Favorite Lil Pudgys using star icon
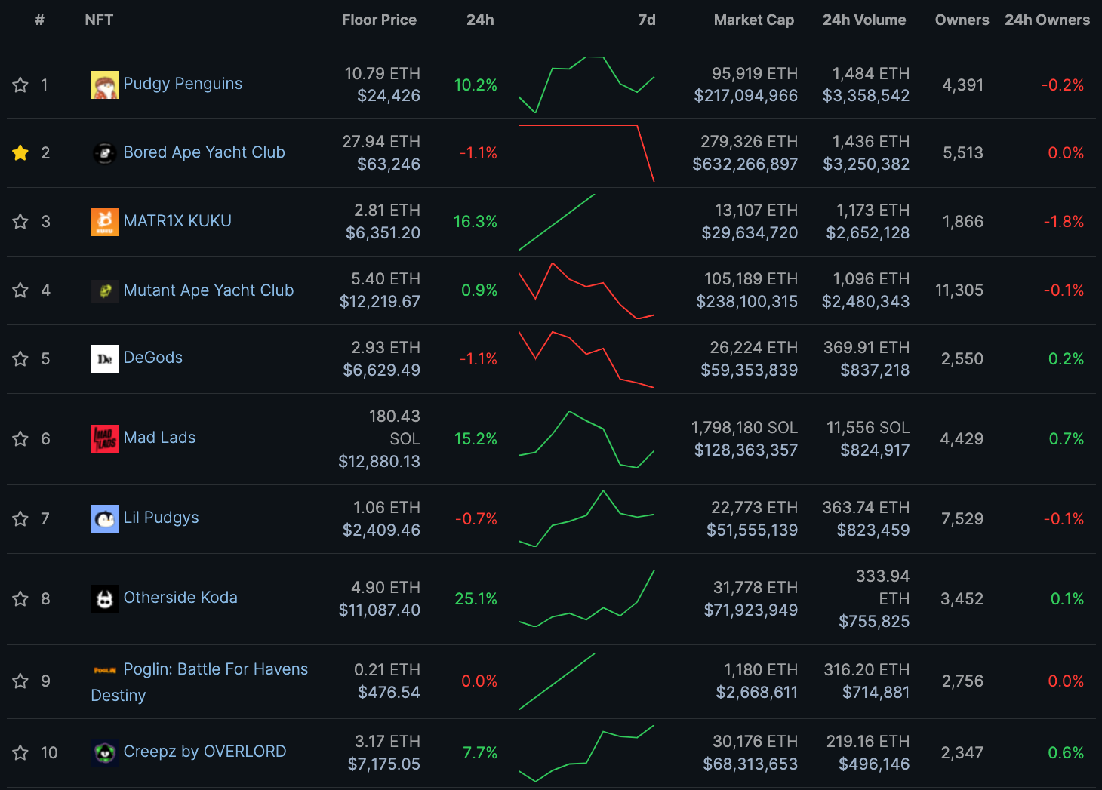The height and width of the screenshot is (790, 1102). click(x=20, y=519)
